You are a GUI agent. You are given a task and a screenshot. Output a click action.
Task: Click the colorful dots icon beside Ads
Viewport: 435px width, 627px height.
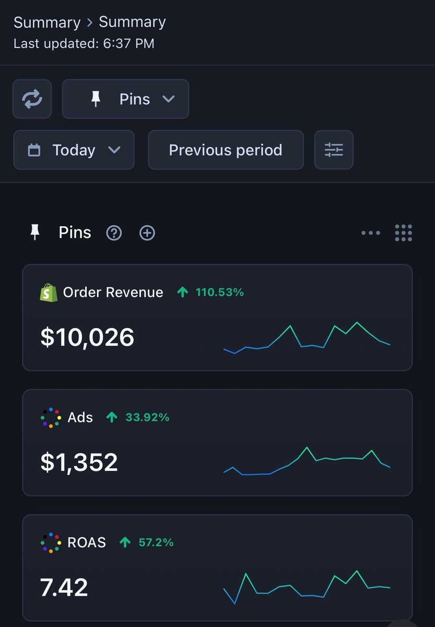[50, 417]
